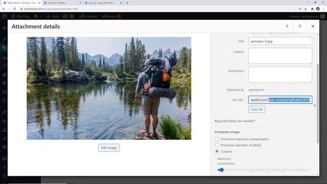Open browser extensions puzzle icon
This screenshot has width=327, height=184.
(x=312, y=9)
